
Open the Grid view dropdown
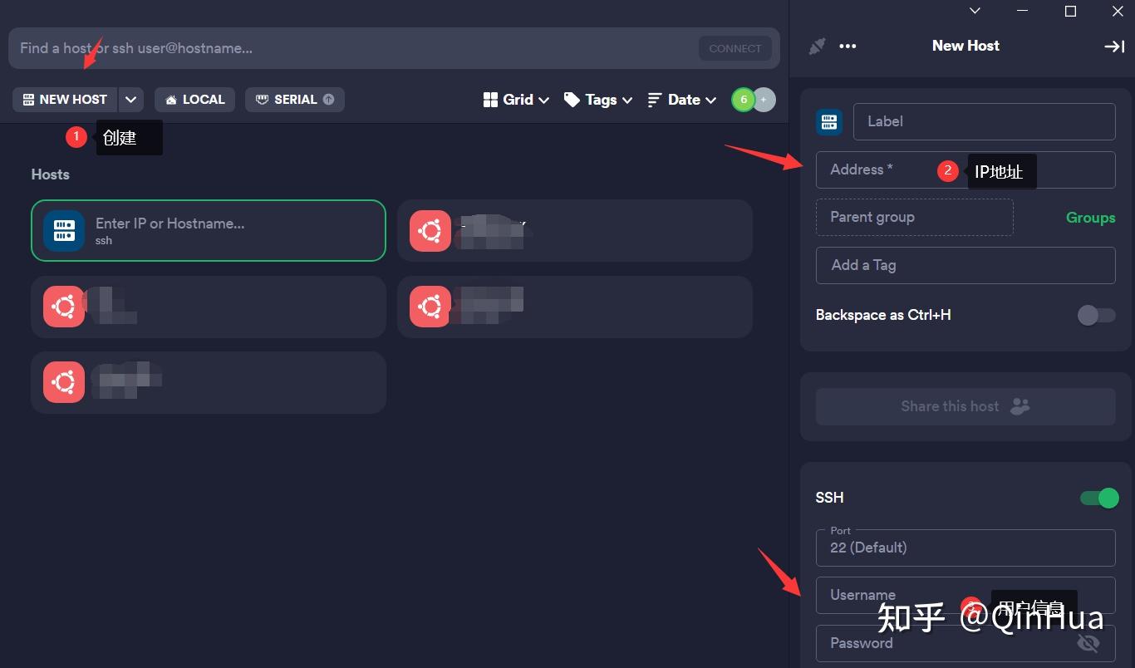(516, 100)
